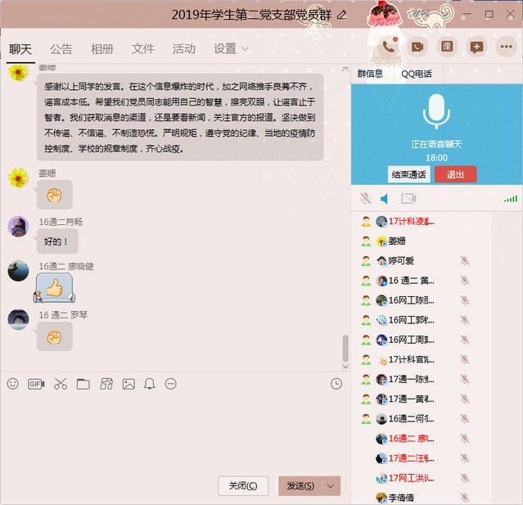The width and height of the screenshot is (523, 505).
Task: Open the message history clock icon
Action: point(336,384)
